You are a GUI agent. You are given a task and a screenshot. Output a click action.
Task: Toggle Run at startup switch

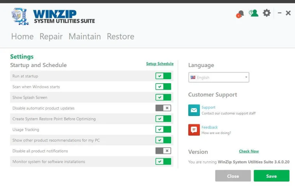click(163, 76)
